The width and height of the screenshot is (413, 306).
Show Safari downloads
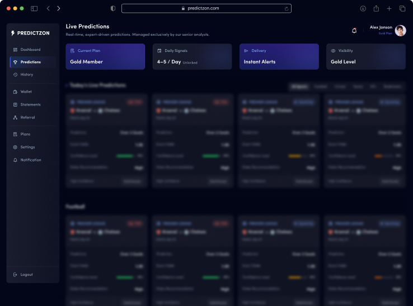point(363,8)
